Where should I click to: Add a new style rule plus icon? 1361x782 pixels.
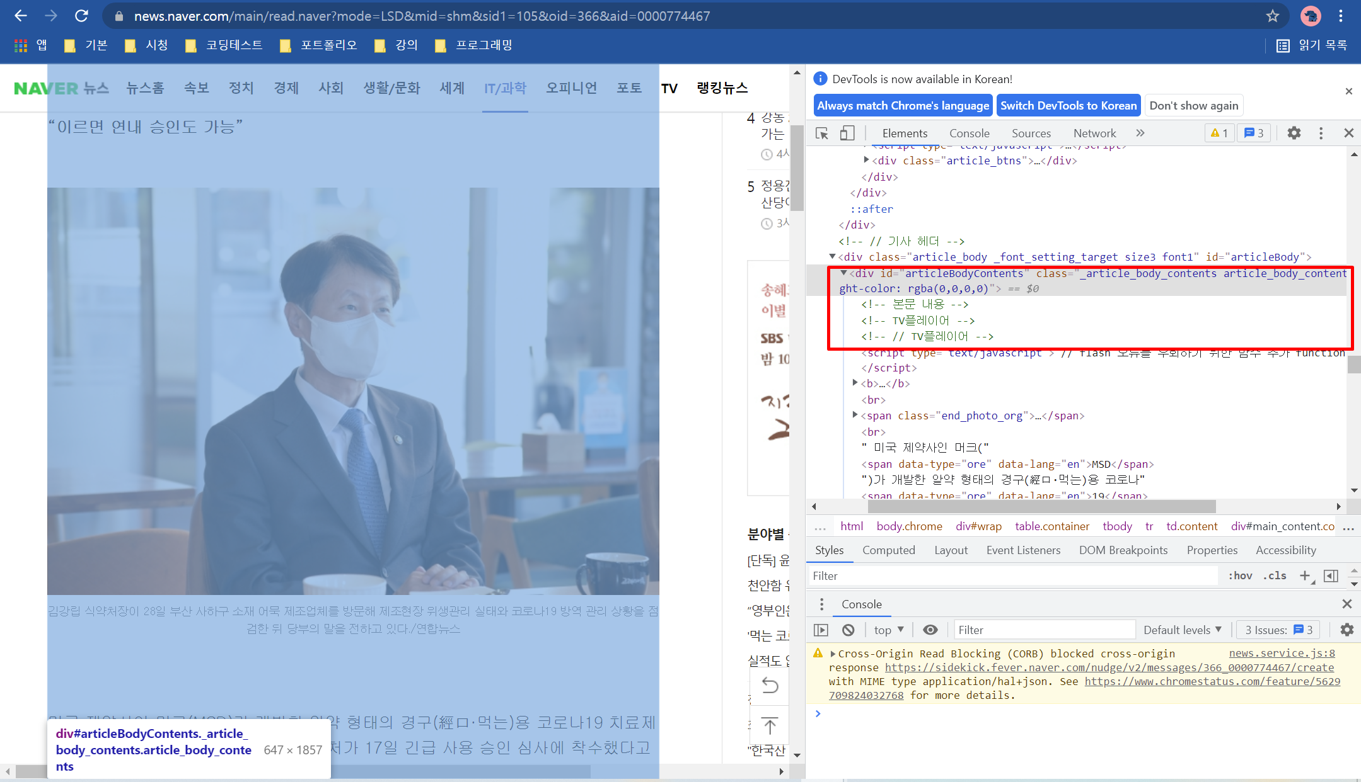click(x=1304, y=575)
